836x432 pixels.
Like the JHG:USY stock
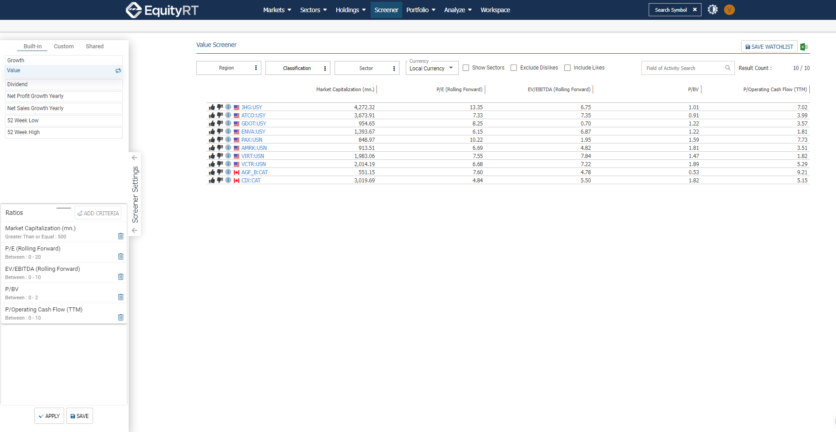click(212, 107)
